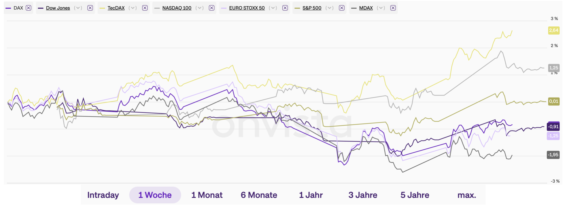Remove Dow Jones with its X icon
The image size is (563, 206).
[90, 8]
